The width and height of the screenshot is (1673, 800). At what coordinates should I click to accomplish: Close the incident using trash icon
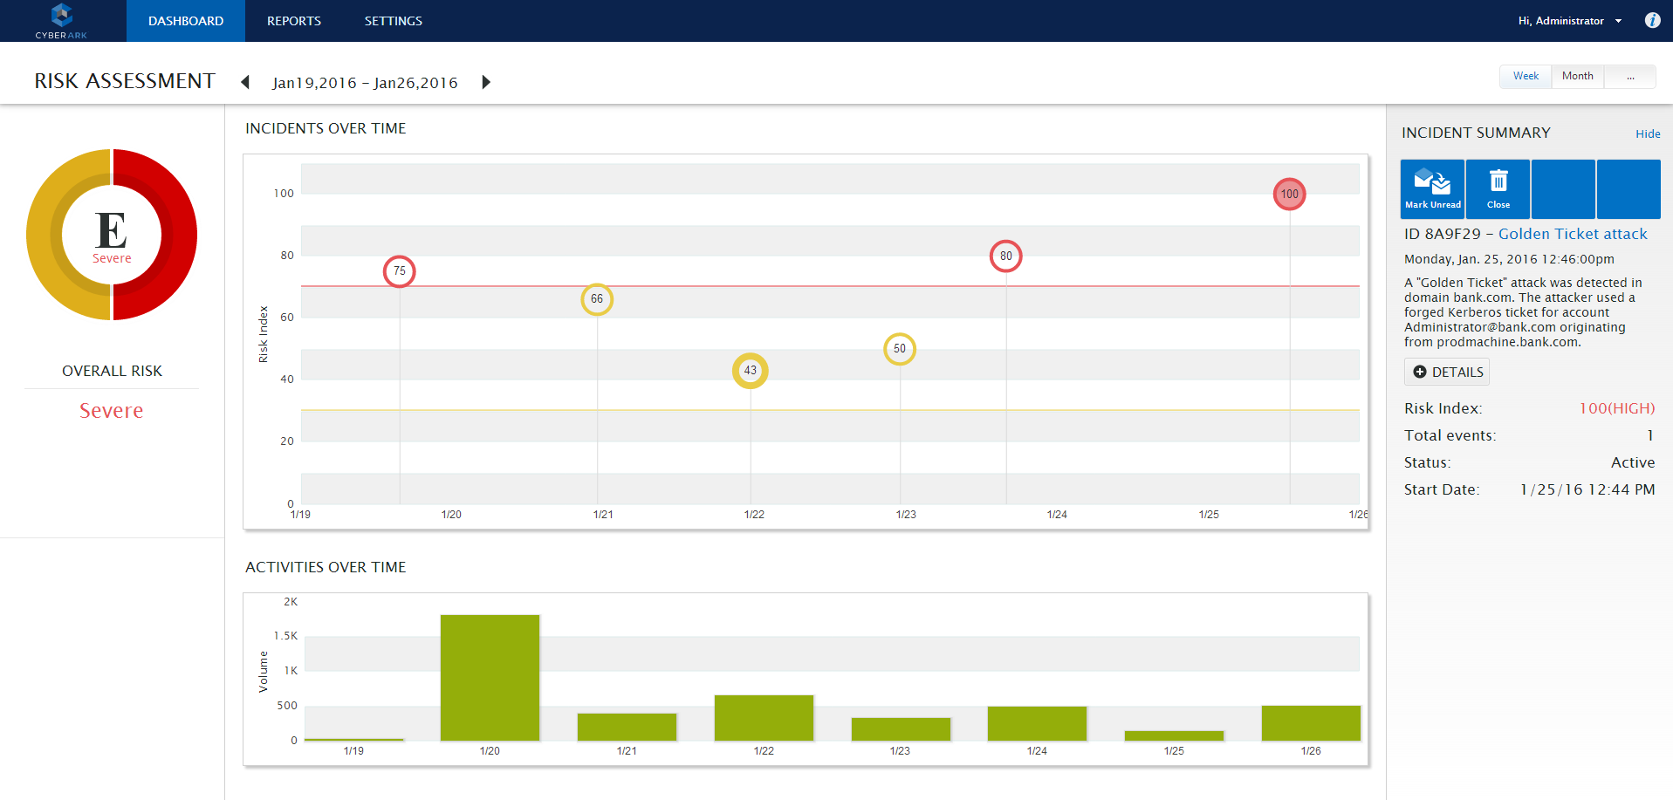click(x=1498, y=188)
